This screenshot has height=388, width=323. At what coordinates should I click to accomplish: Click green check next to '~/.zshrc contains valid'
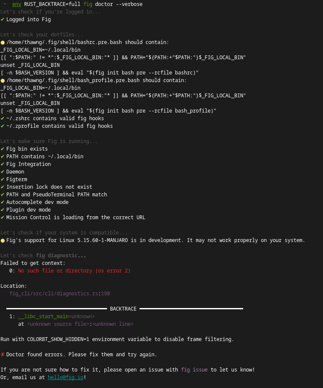(3, 118)
